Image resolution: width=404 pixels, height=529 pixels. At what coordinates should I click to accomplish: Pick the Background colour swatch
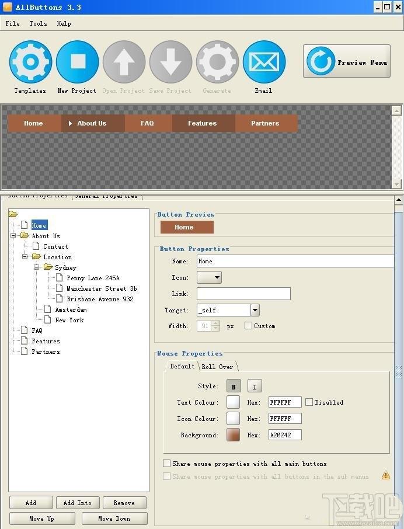click(233, 435)
